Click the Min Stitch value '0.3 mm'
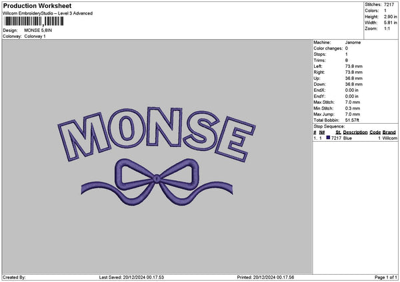Screen dimensions: 400x282 pyautogui.click(x=353, y=108)
